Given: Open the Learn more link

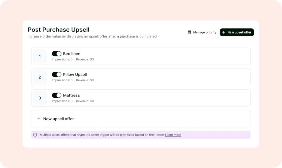Looking at the screenshot, I should (x=173, y=135).
